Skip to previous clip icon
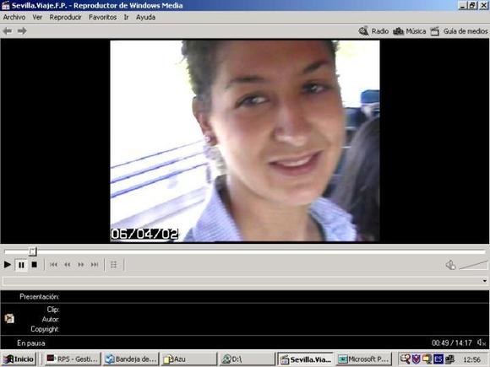Viewport: 490px width, 367px height. tap(53, 265)
